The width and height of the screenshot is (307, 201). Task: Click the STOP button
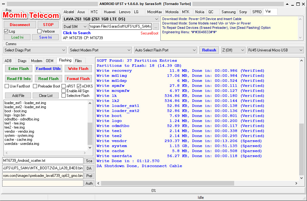[48, 25]
